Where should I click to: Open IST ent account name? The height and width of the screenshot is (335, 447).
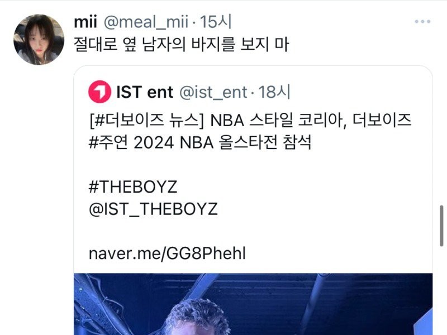pyautogui.click(x=145, y=92)
